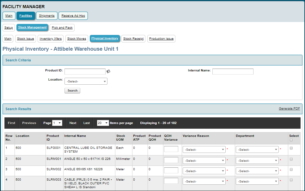
Task: Open the Department dropdown for SLFG001
Action: [x=257, y=149]
